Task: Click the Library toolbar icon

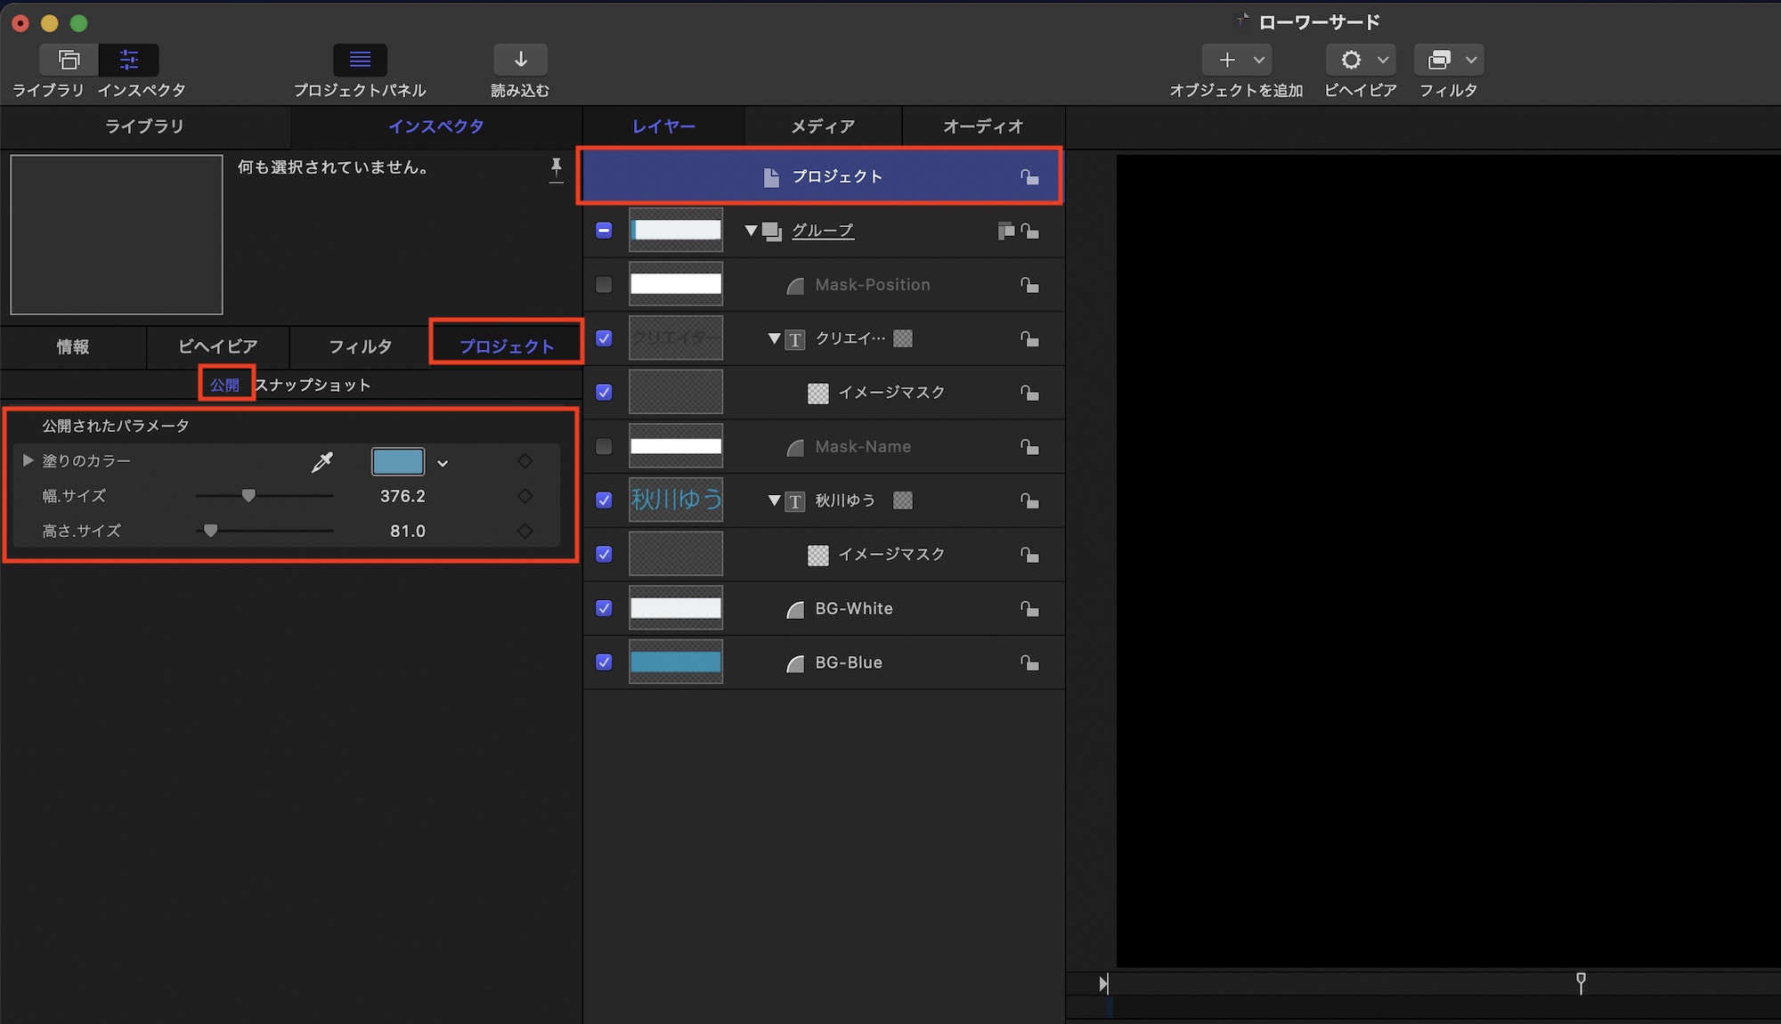Action: pyautogui.click(x=69, y=60)
